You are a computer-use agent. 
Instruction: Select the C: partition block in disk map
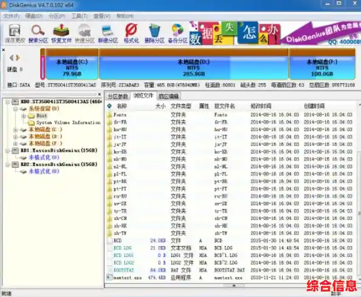coord(72,64)
